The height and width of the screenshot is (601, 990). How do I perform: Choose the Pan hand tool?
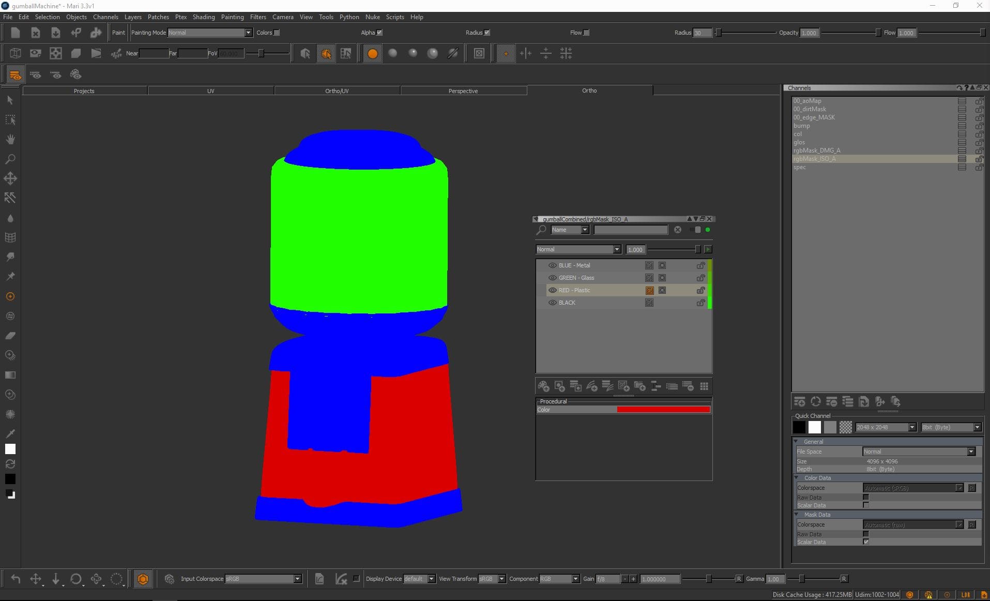click(10, 140)
